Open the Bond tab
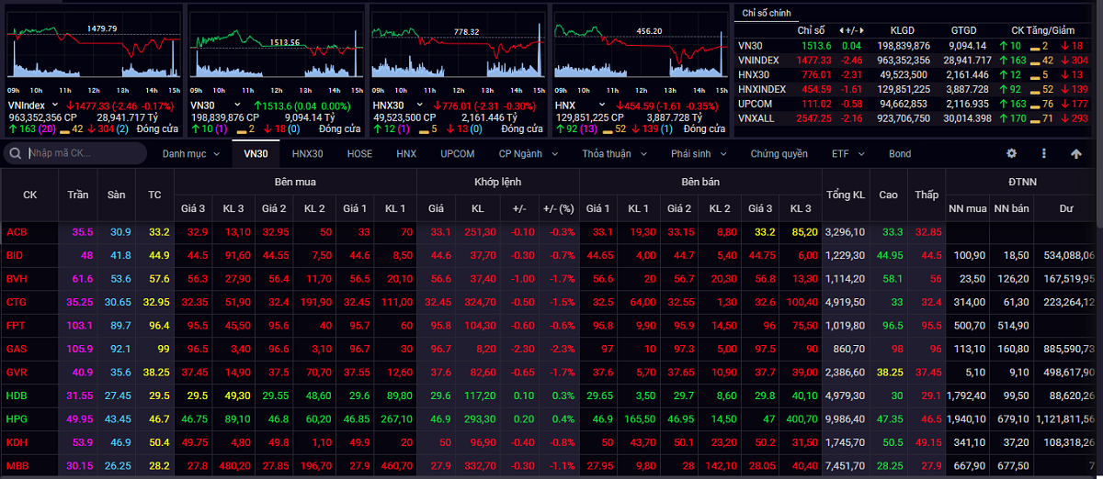This screenshot has height=479, width=1103. click(x=900, y=153)
